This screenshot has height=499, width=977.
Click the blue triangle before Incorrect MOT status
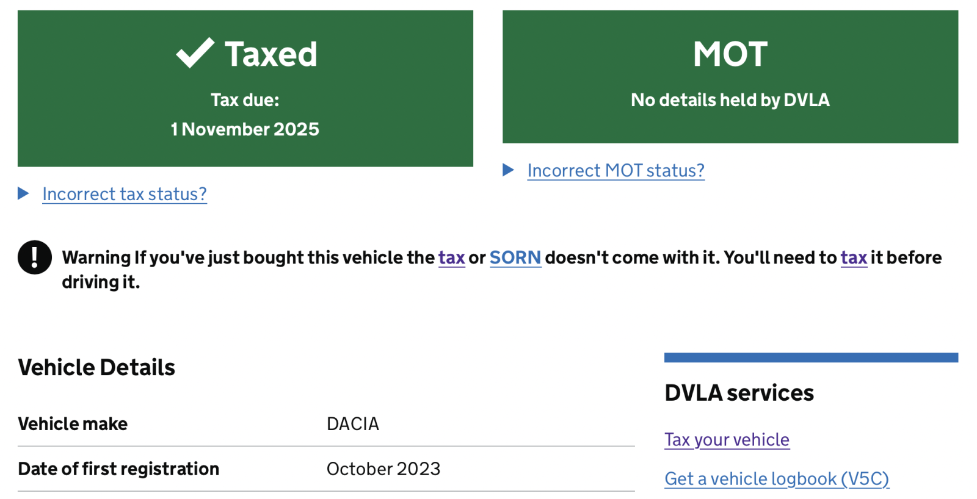coord(508,170)
